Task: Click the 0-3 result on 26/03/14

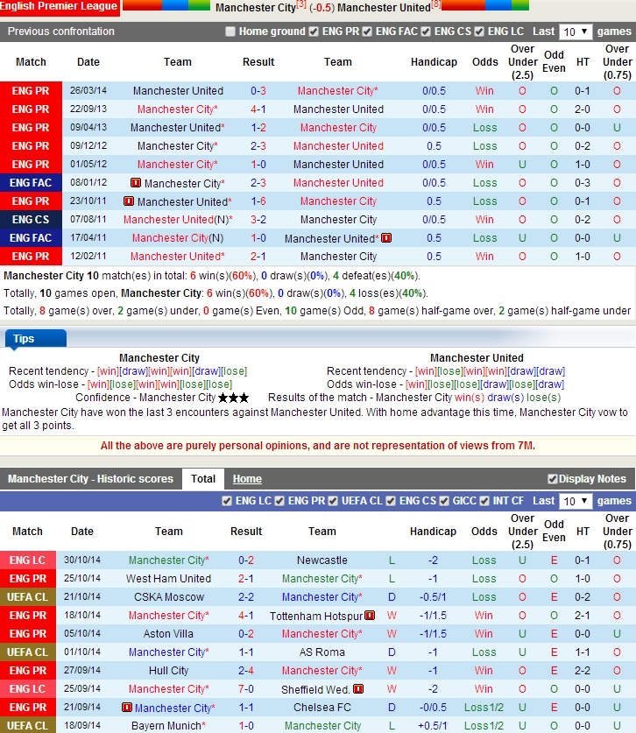Action: (x=258, y=91)
